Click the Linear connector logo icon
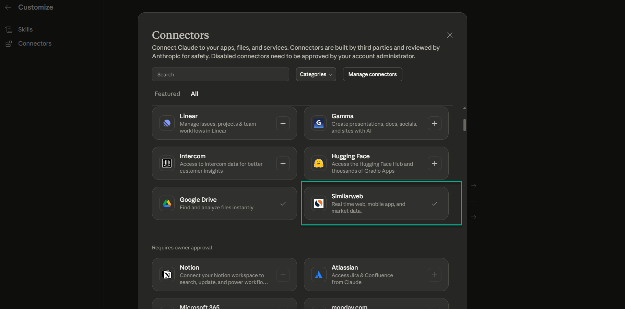Screen dimensions: 625x309 pyautogui.click(x=167, y=123)
